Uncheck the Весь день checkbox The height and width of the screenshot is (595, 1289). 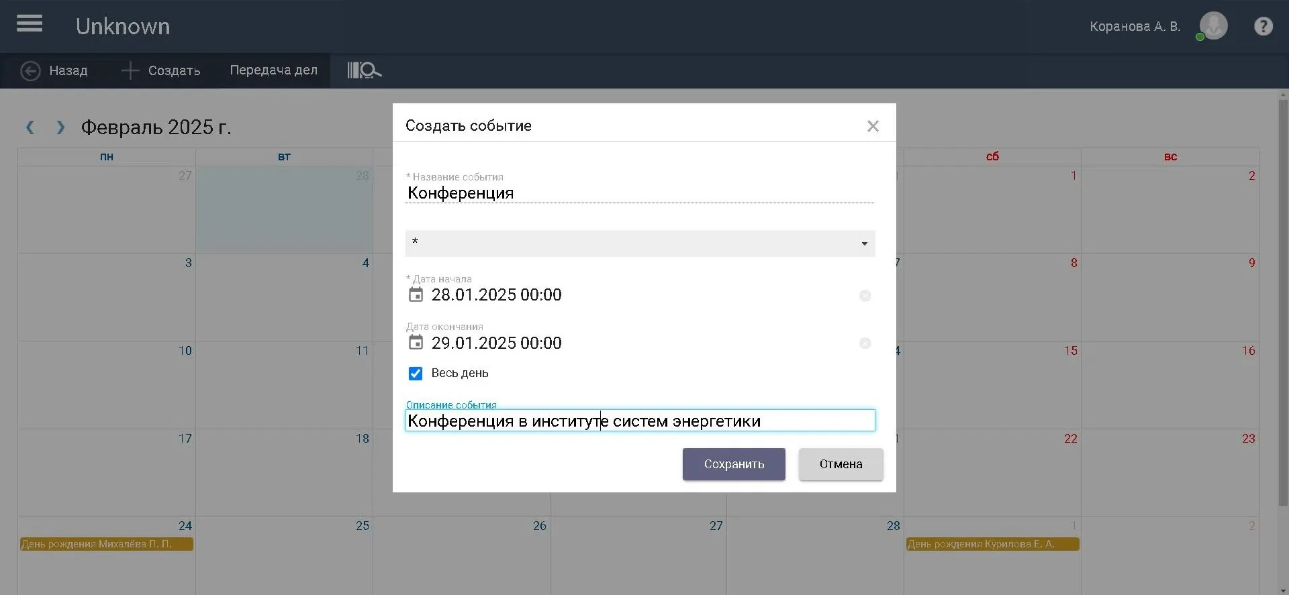[416, 374]
